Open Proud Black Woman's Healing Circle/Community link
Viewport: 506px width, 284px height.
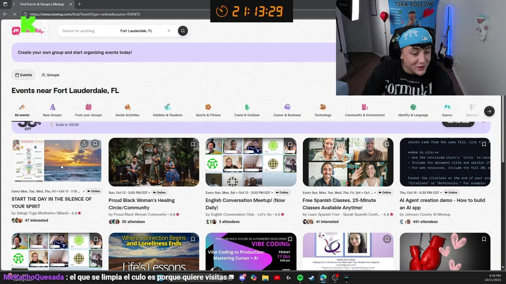tap(142, 204)
